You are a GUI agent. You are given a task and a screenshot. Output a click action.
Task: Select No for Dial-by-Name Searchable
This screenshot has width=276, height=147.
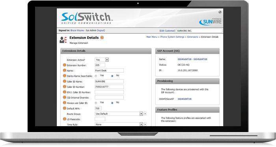point(112,76)
